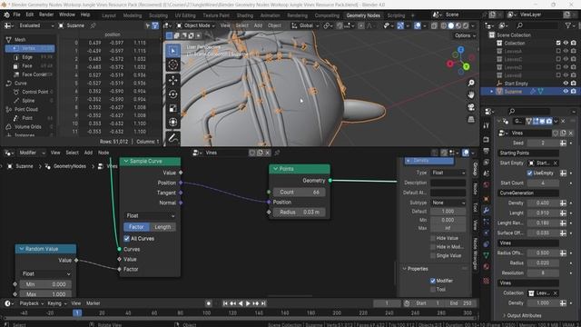Choose the Transform tool in viewport toolbar
Image resolution: width=581 pixels, height=327 pixels.
(172, 123)
